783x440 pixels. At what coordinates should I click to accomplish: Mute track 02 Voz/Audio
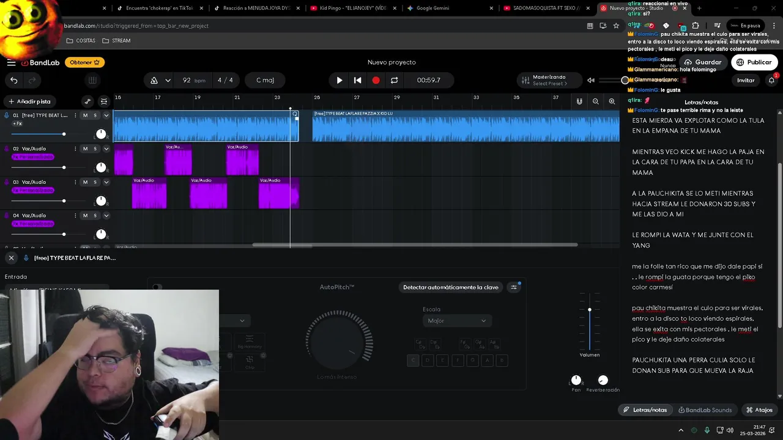85,148
